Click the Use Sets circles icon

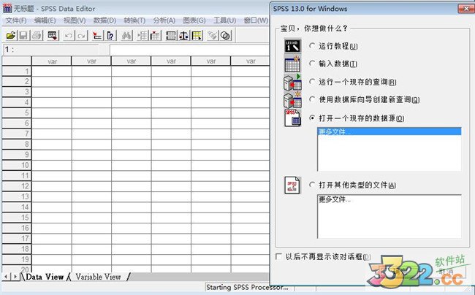[225, 36]
